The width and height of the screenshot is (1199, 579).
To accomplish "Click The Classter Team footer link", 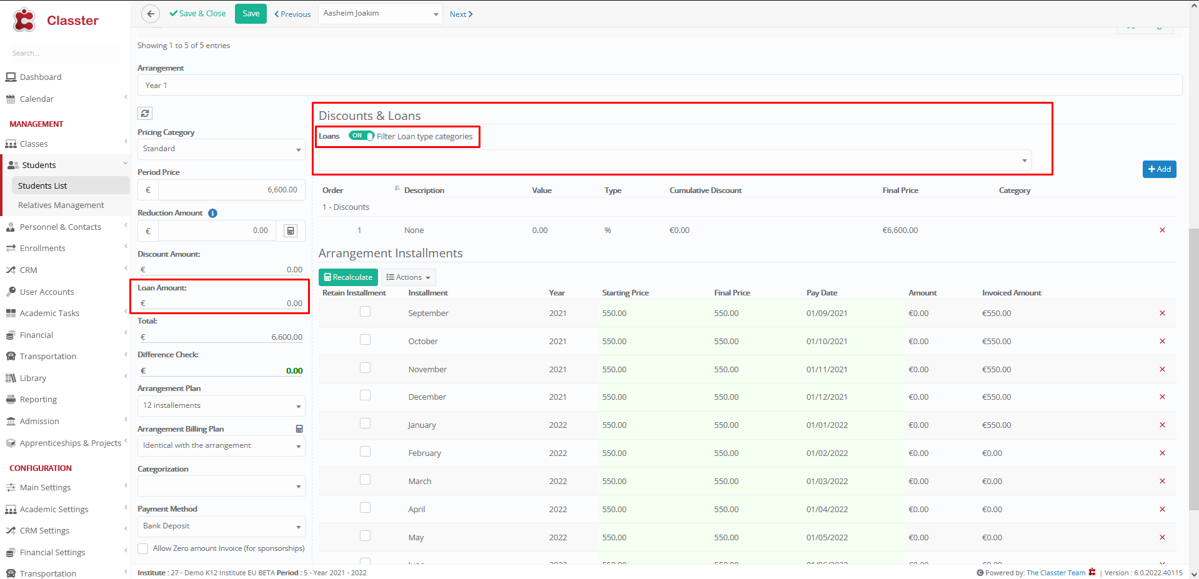I will (1055, 573).
